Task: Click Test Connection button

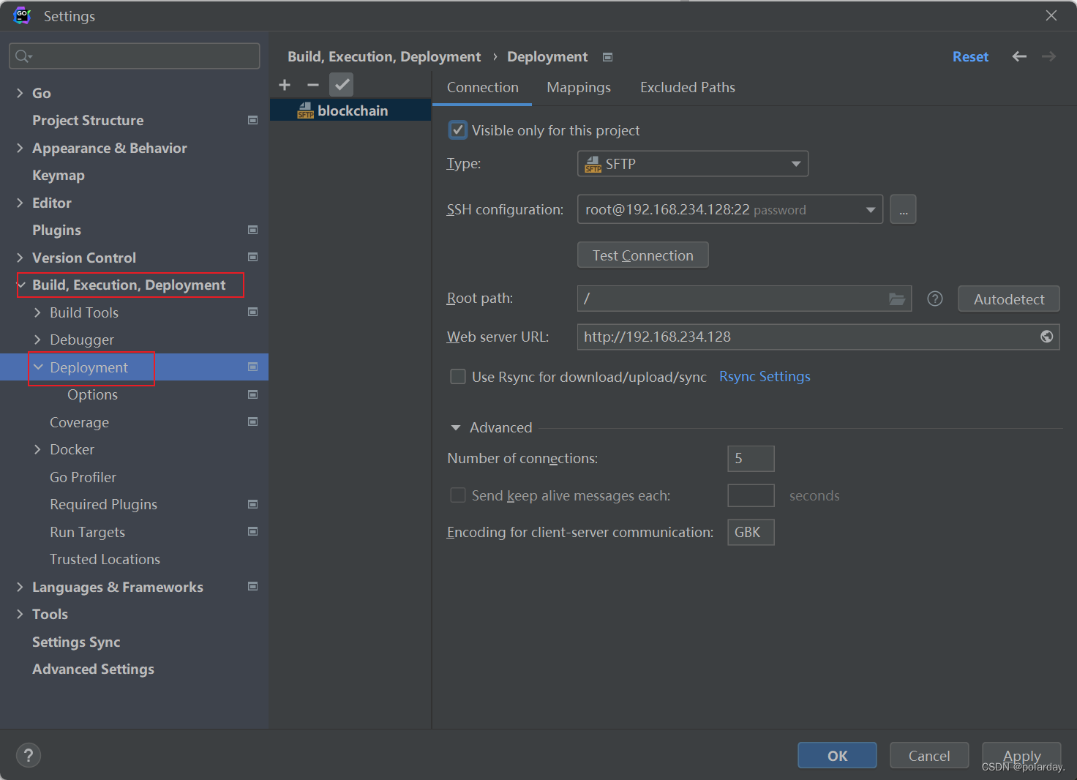Action: click(x=643, y=255)
